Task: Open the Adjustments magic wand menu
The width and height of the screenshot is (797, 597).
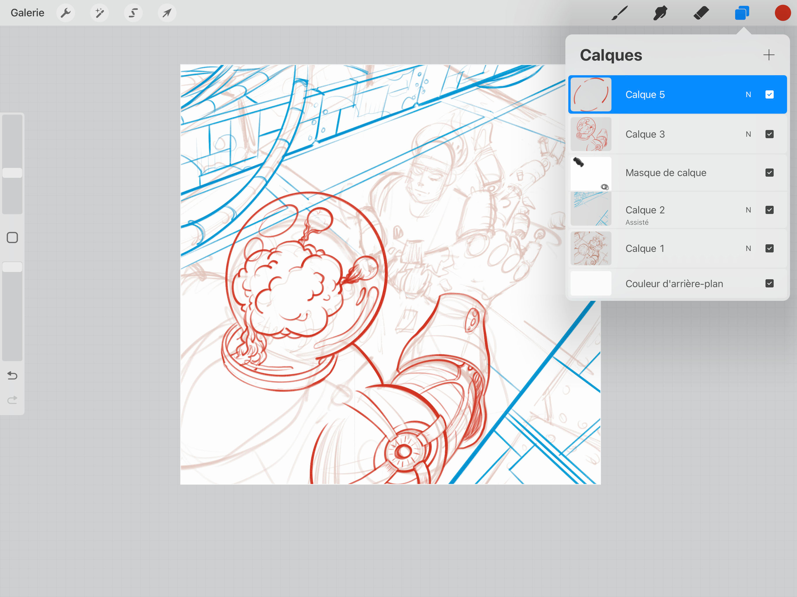Action: [99, 13]
